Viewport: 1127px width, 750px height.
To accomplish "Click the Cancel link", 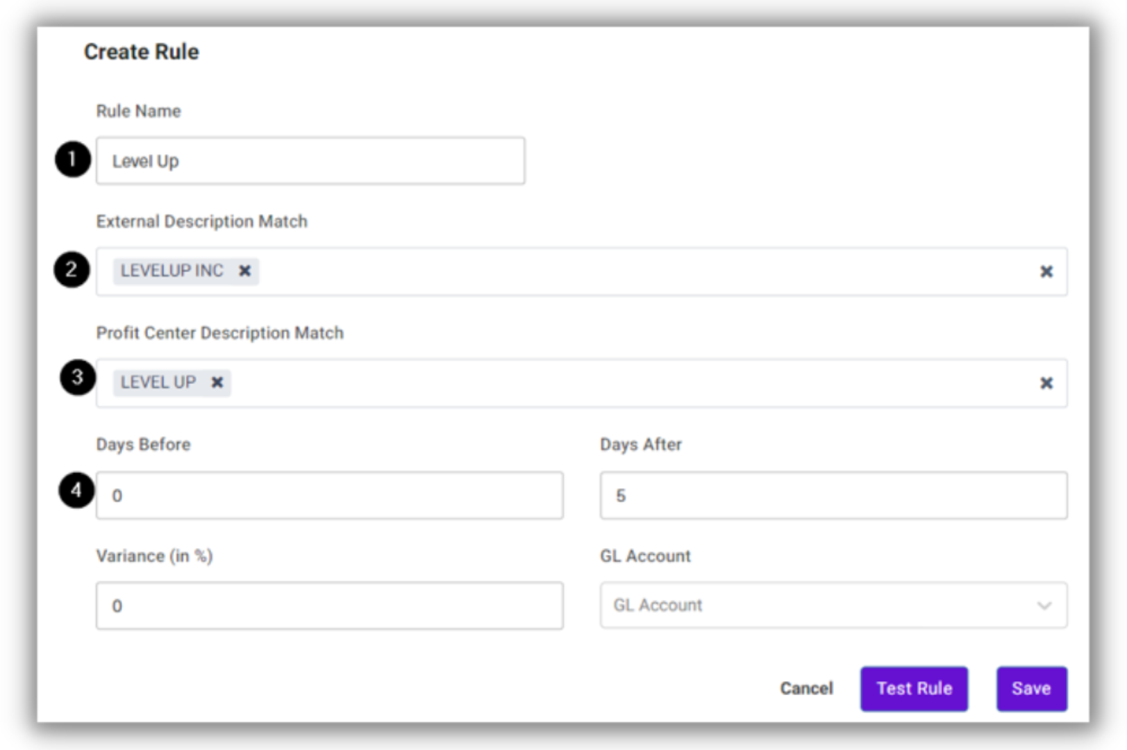I will pos(806,688).
